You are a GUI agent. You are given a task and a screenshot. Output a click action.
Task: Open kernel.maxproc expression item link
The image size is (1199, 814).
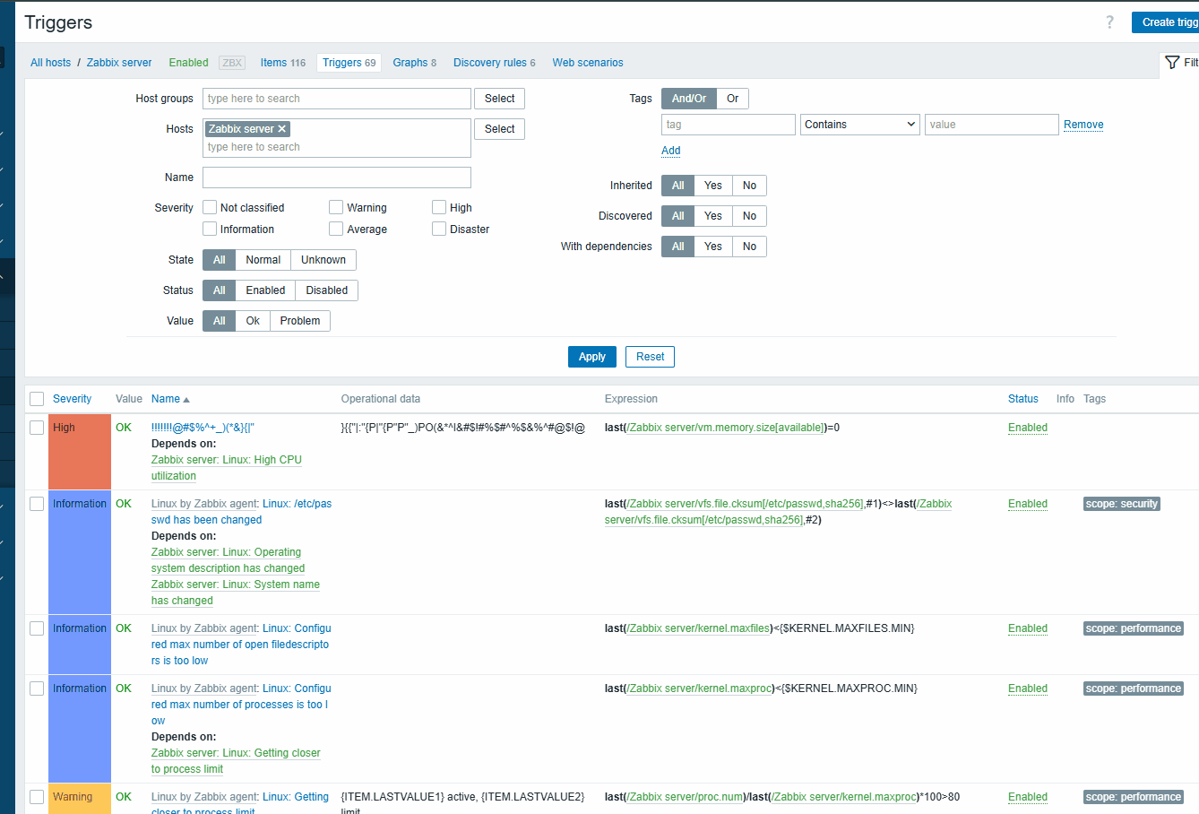(x=700, y=688)
